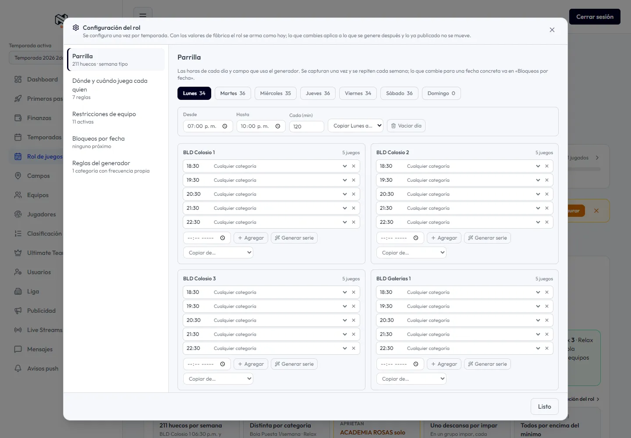Open Reglas del generador section
This screenshot has height=438, width=631.
pyautogui.click(x=116, y=166)
